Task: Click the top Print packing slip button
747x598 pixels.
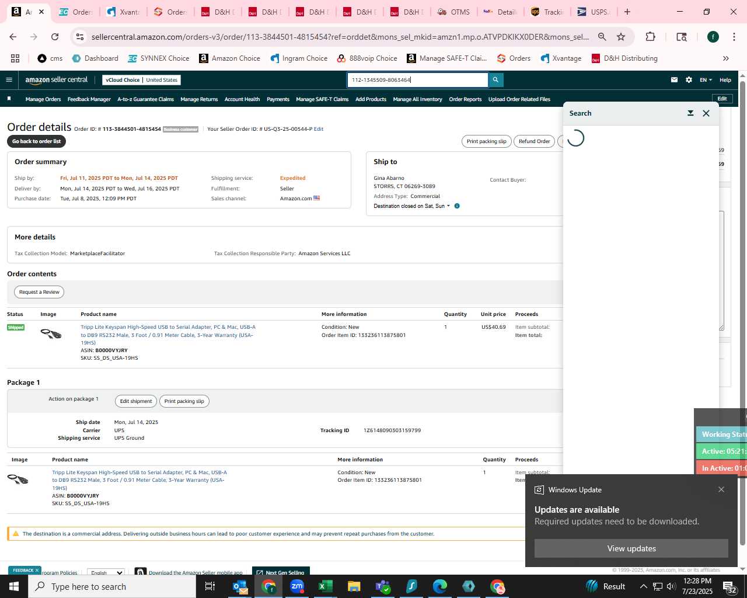Action: click(x=486, y=141)
